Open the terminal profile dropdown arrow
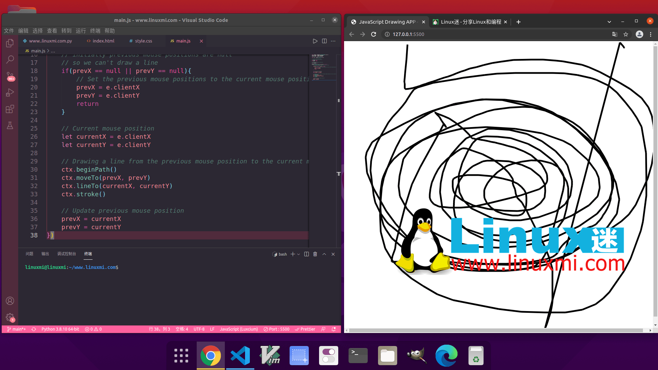The image size is (658, 370). coord(298,254)
